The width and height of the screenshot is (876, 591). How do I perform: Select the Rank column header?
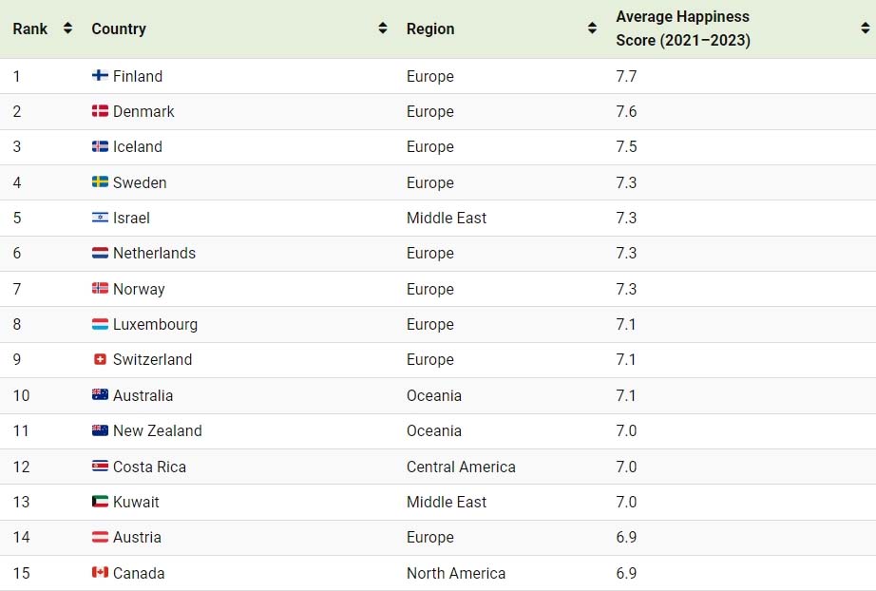click(30, 29)
